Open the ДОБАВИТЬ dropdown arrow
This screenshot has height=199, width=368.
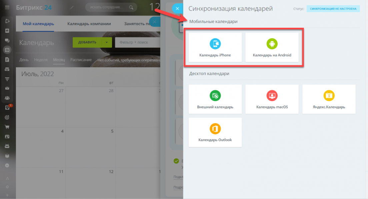click(107, 42)
